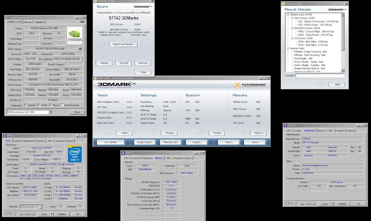Click the Intel Core i7 logo in CPU-Z
The width and height of the screenshot is (371, 221).
click(75, 153)
